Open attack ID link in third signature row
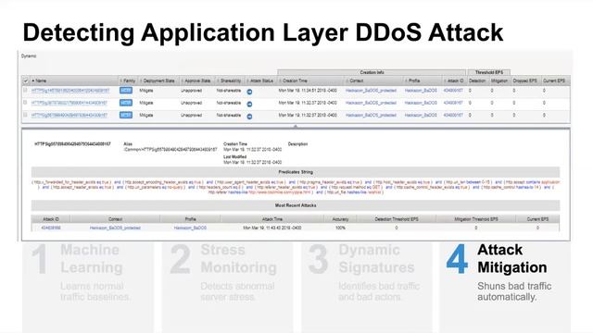The image size is (593, 333). 453,115
